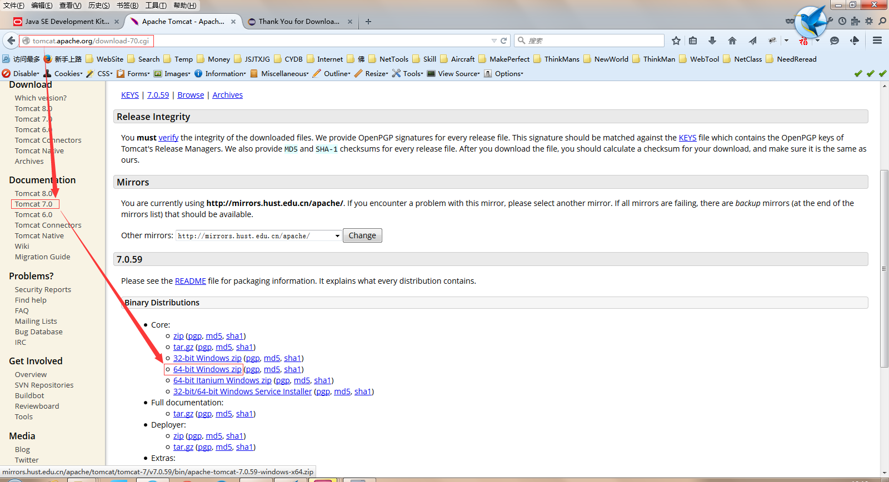Go to the home page icon

point(732,41)
